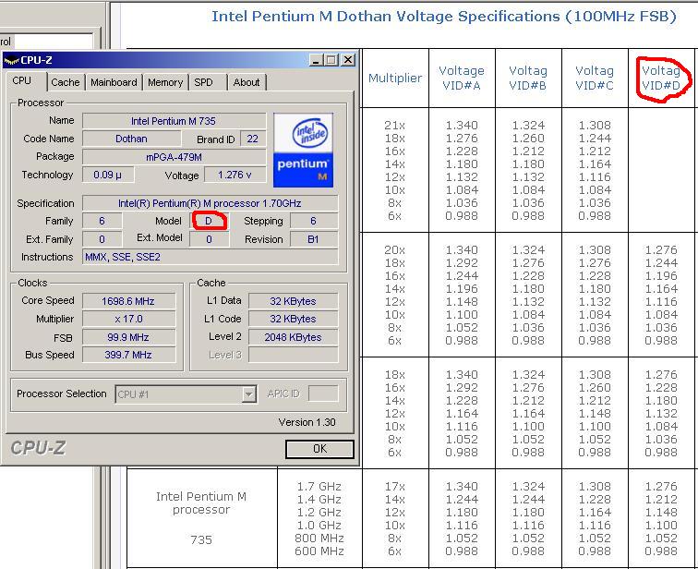Click the Revision value B1
Screen dimensions: 698x569
(313, 239)
